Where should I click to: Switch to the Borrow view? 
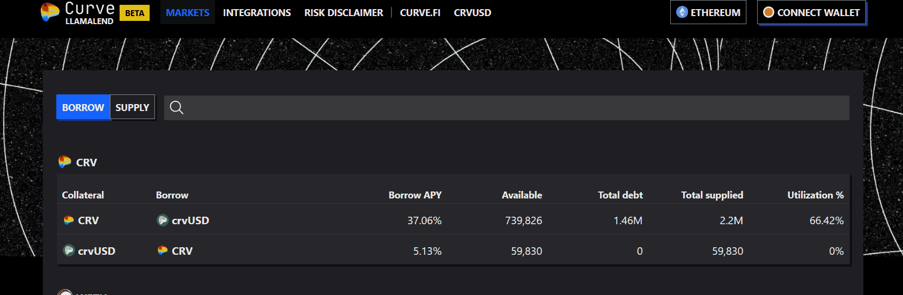[83, 107]
